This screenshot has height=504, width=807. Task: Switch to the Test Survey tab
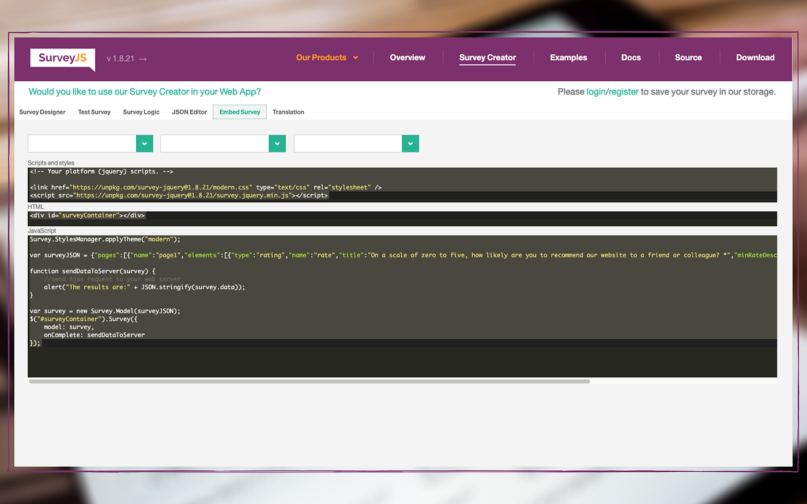point(94,112)
